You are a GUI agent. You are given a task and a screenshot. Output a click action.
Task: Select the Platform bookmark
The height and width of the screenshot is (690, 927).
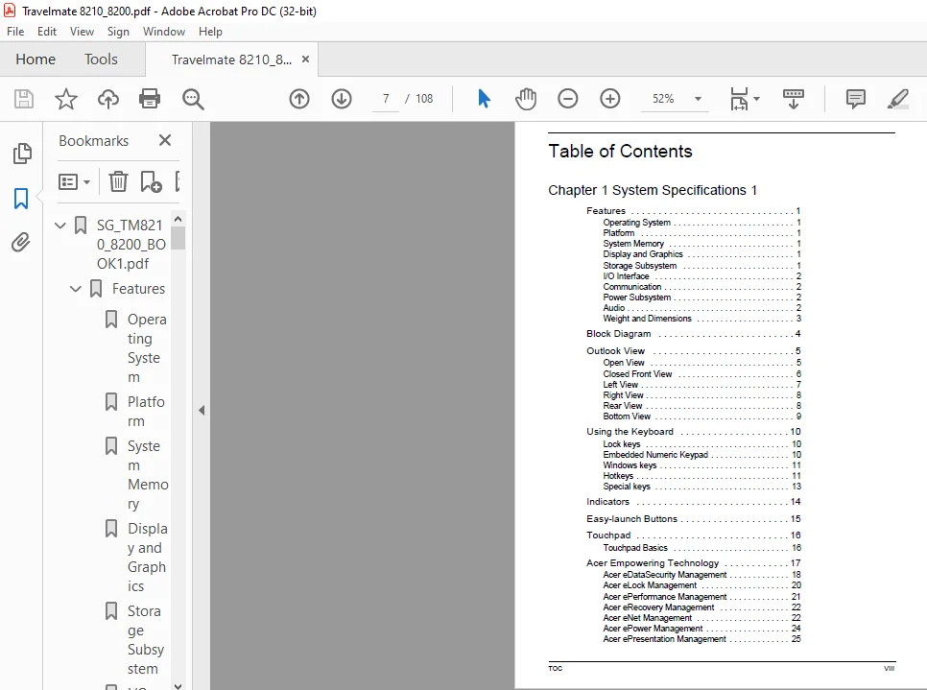click(146, 412)
